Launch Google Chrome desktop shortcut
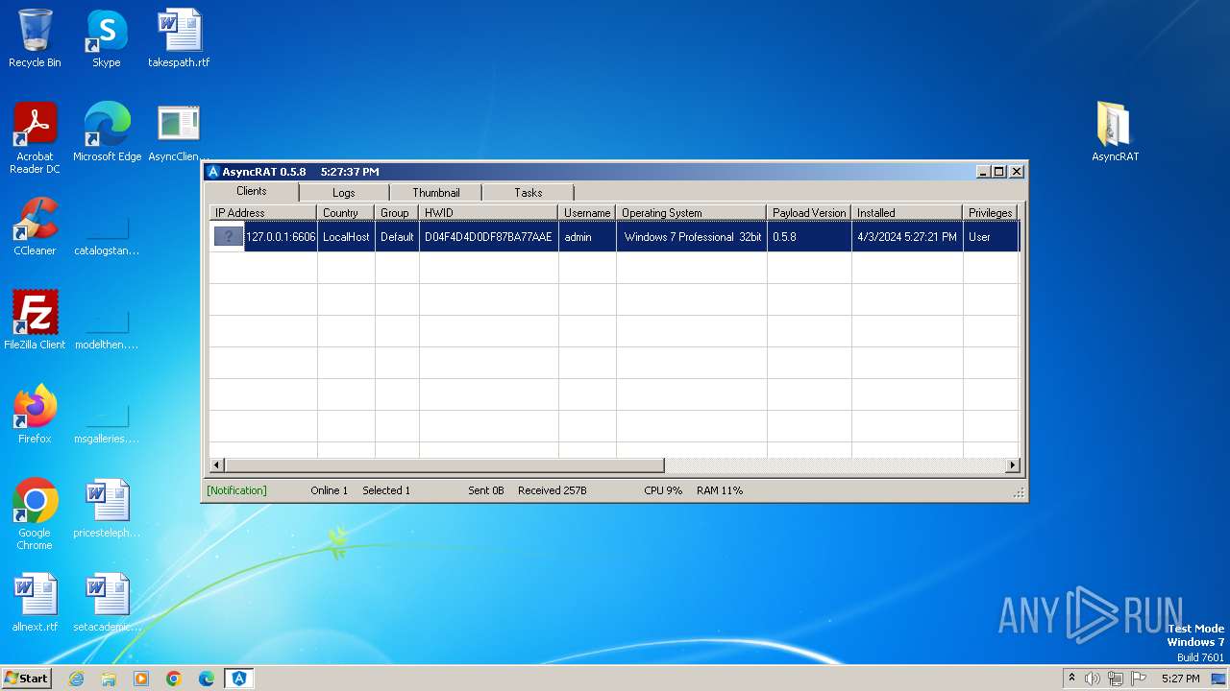Image resolution: width=1230 pixels, height=691 pixels. (35, 514)
